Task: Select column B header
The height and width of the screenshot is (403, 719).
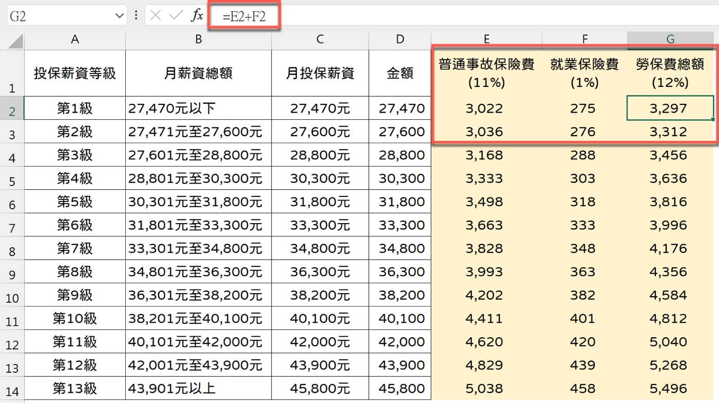Action: coord(198,40)
